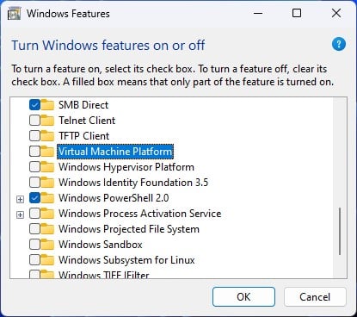The height and width of the screenshot is (317, 357).
Task: Select the Windows Sandbox label
Action: tap(101, 245)
